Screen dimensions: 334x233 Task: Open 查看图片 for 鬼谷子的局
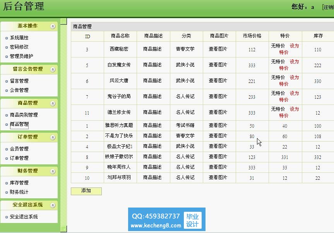coord(218,96)
